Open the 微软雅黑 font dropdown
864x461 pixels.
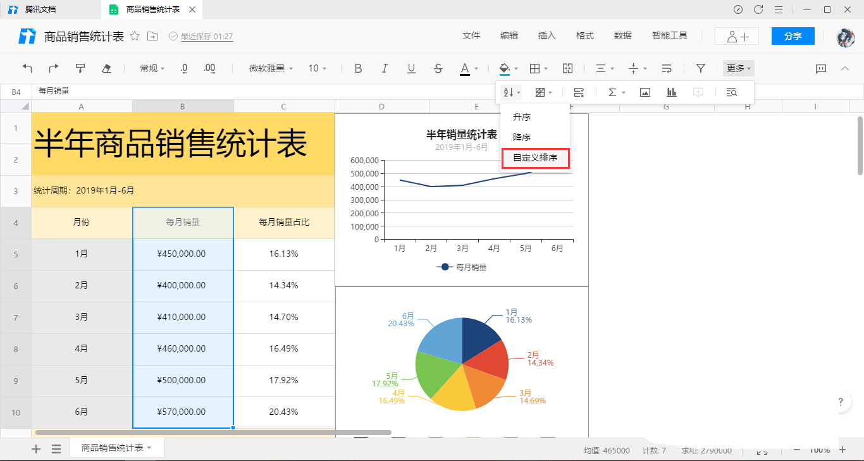271,68
